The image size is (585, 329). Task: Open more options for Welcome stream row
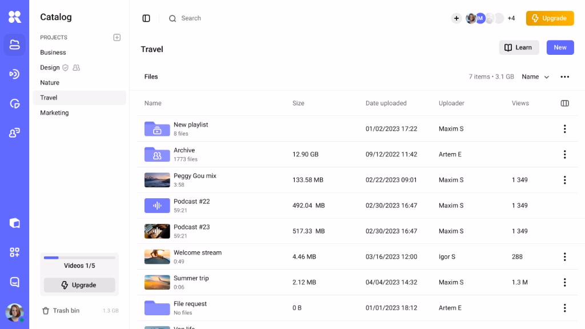[565, 256]
